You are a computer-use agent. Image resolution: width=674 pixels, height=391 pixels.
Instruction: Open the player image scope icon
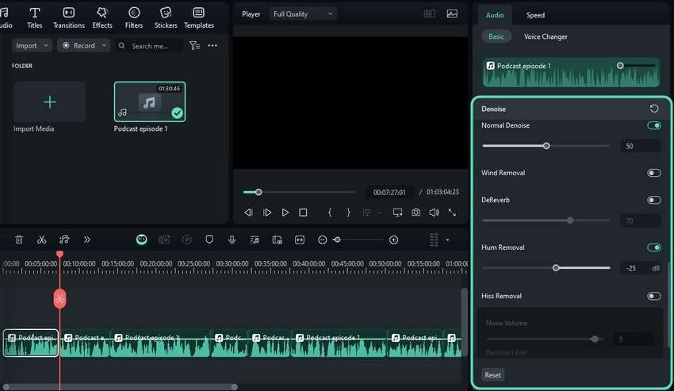coord(452,13)
